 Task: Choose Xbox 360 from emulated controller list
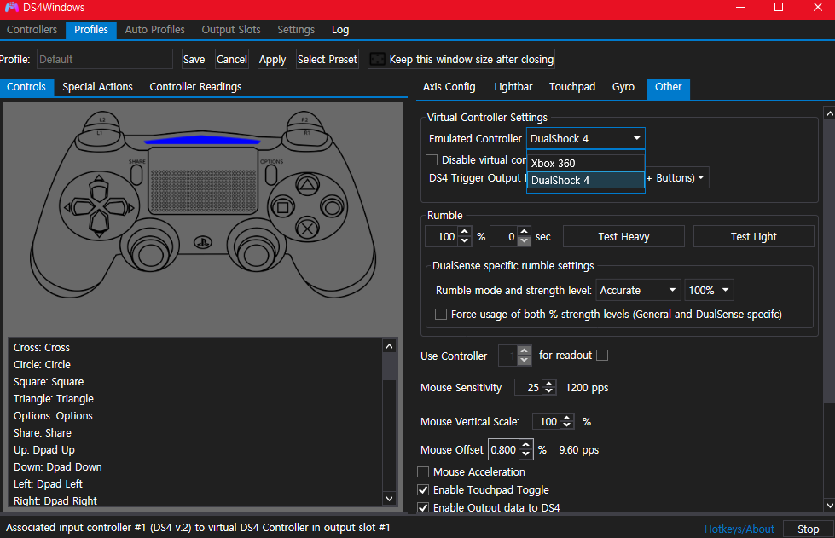pyautogui.click(x=585, y=163)
